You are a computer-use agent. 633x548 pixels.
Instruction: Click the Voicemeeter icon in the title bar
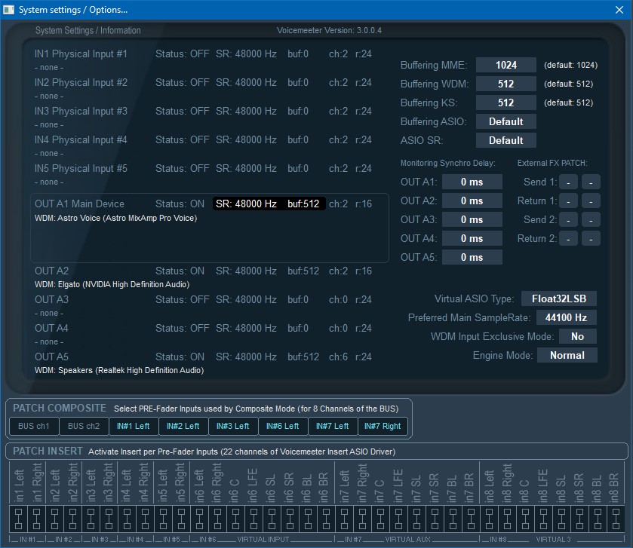9,10
